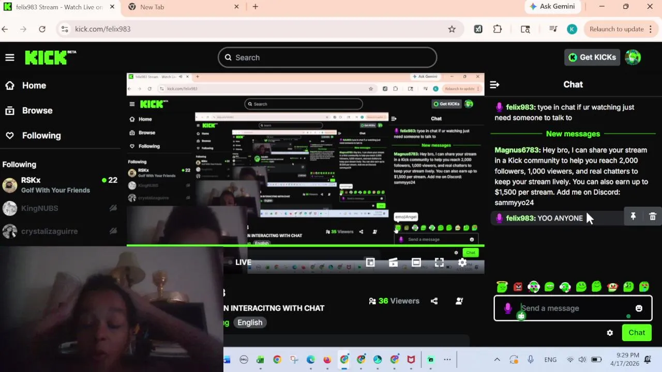Show hidden system tray icons chevron
Viewport: 662px width, 372px height.
coord(497,360)
